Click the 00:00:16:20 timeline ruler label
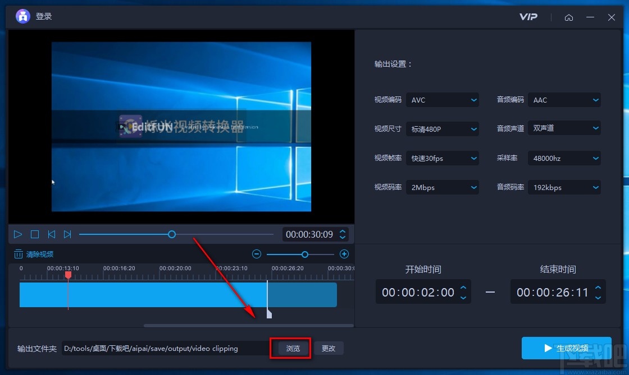This screenshot has width=629, height=375. point(119,268)
